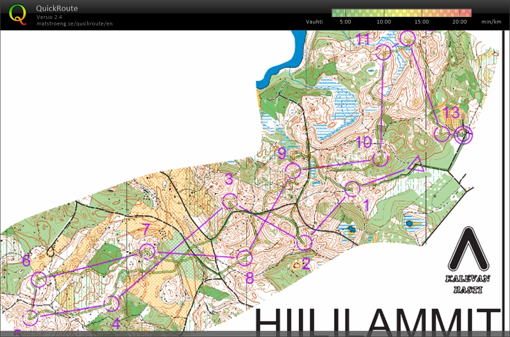510x337 pixels.
Task: Click the 20:00 pace scale marker
Action: point(459,22)
